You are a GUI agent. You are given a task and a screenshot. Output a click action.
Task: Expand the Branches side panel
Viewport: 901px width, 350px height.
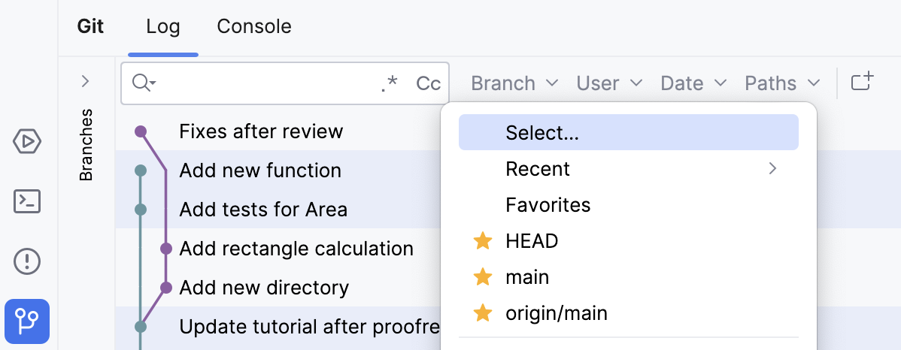[85, 81]
